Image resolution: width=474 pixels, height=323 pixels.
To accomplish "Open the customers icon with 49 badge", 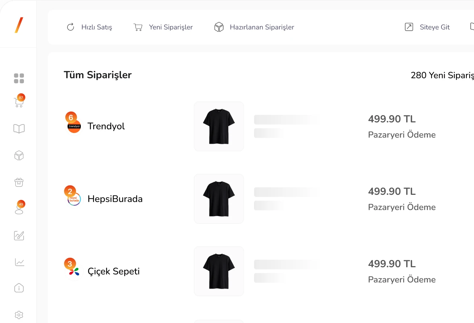I will point(19,209).
